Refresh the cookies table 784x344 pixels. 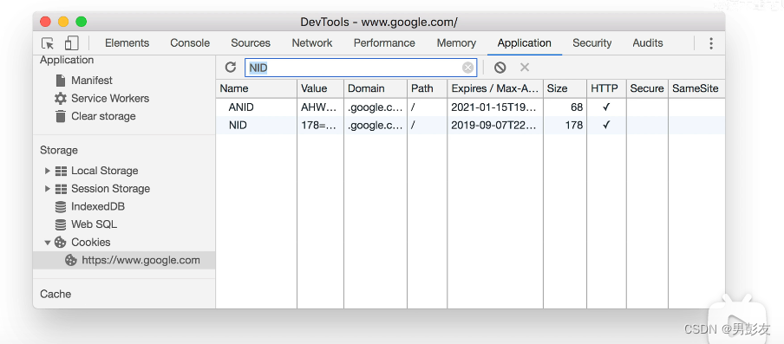point(231,68)
